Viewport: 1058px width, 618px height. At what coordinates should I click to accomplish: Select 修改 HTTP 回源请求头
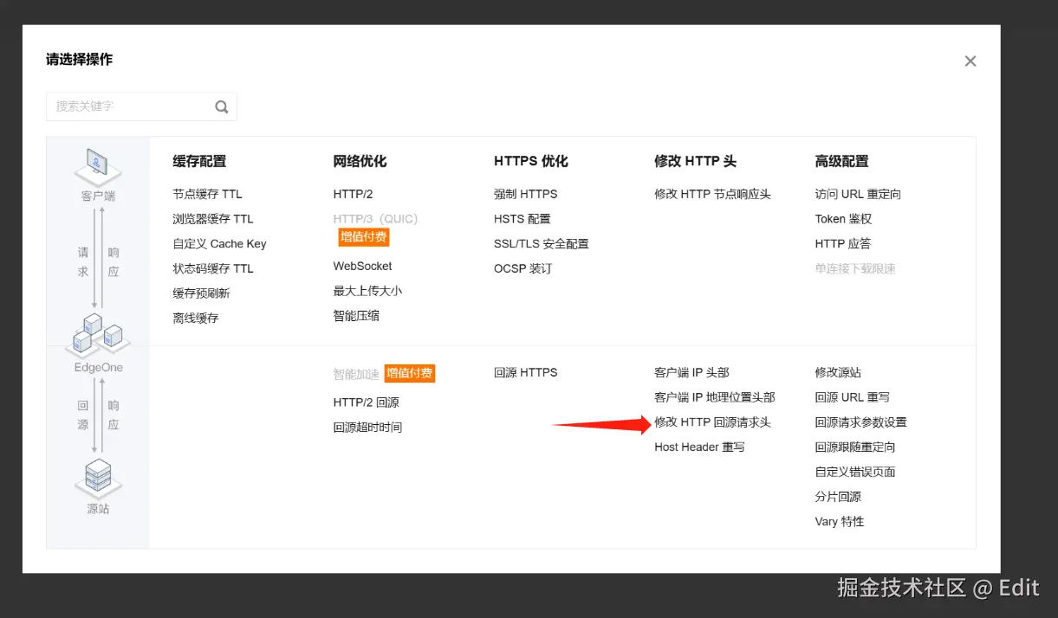712,422
